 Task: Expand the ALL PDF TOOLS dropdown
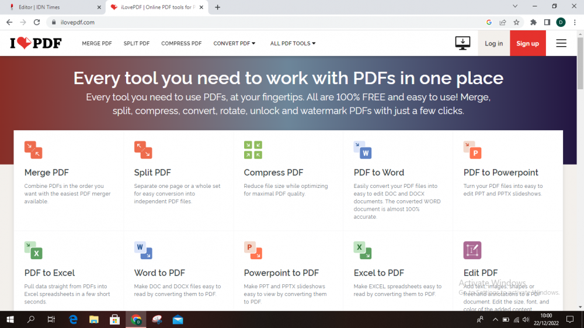293,44
